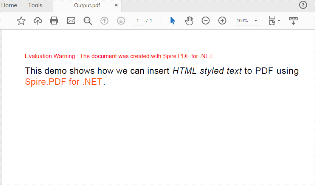Close the Output.pdf tab
The height and width of the screenshot is (185, 315).
[x=116, y=5]
